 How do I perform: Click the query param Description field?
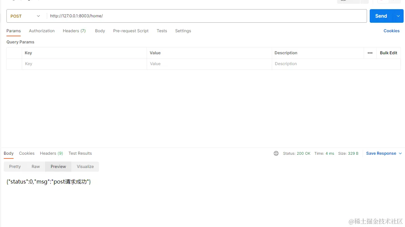click(336, 64)
